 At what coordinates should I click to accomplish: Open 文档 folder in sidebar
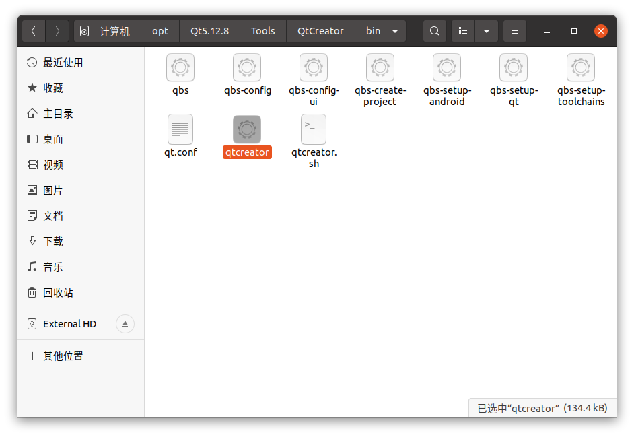(81, 215)
